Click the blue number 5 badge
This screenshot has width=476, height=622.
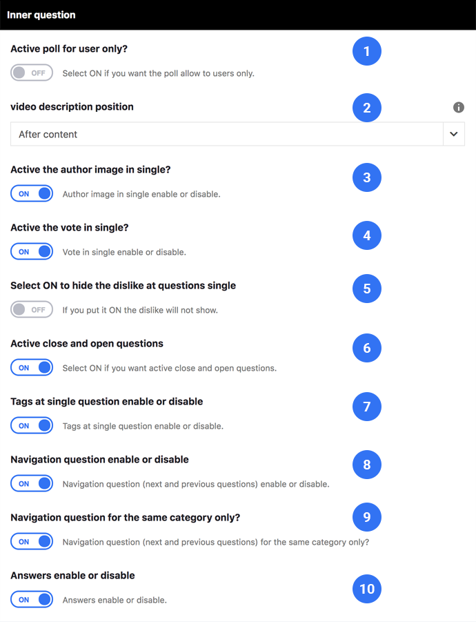pos(366,289)
